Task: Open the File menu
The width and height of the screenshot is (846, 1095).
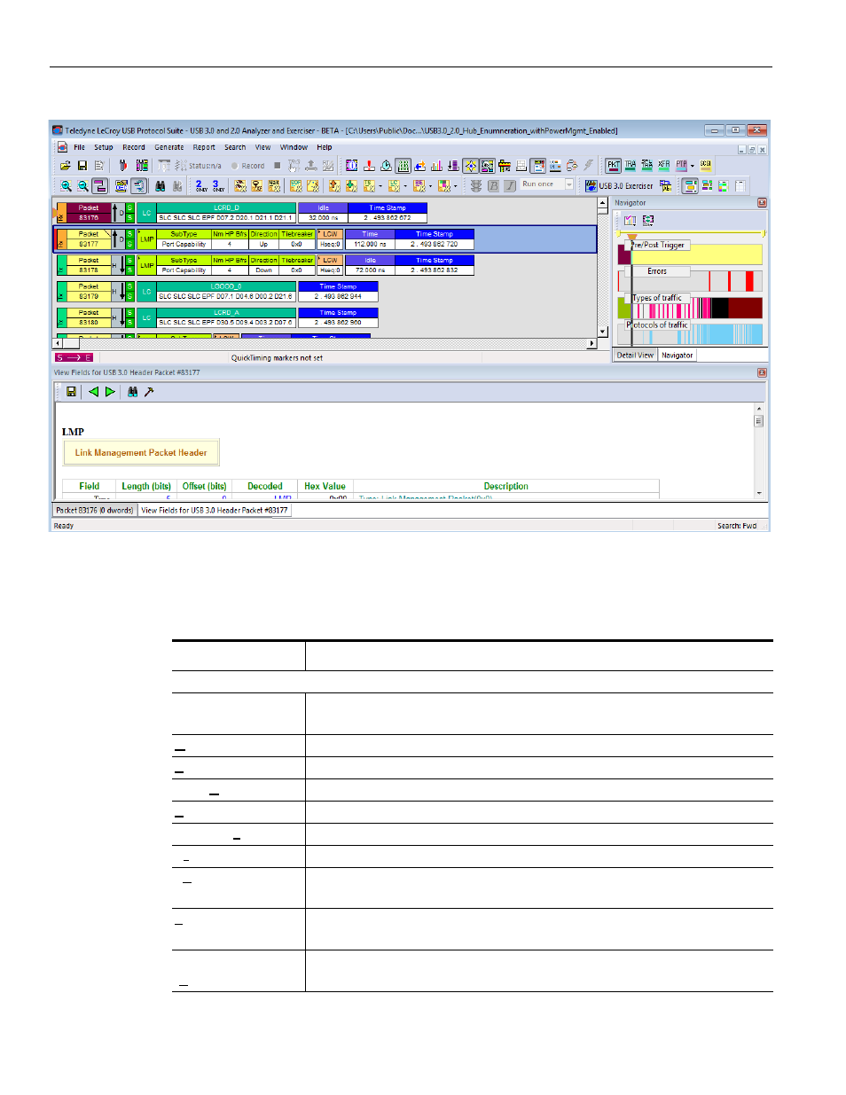Action: tap(80, 148)
